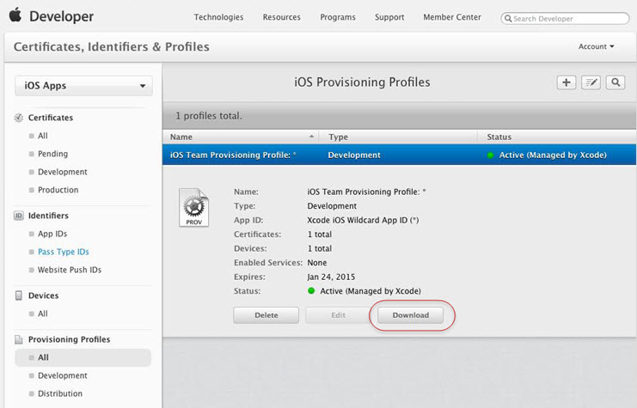Open the Account dropdown menu

coord(597,46)
